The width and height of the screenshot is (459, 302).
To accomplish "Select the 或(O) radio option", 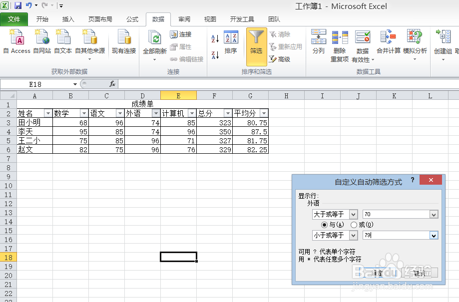I will 354,225.
